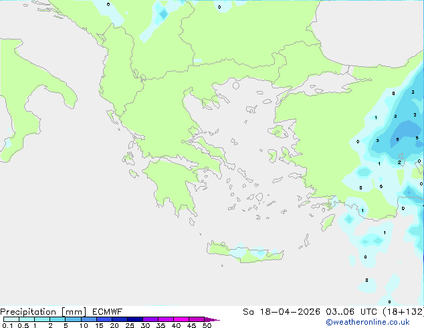The width and height of the screenshot is (424, 328).
Task: Click the 0.1–0.5 mm palest cyan legend swatch
Action: pyautogui.click(x=11, y=319)
